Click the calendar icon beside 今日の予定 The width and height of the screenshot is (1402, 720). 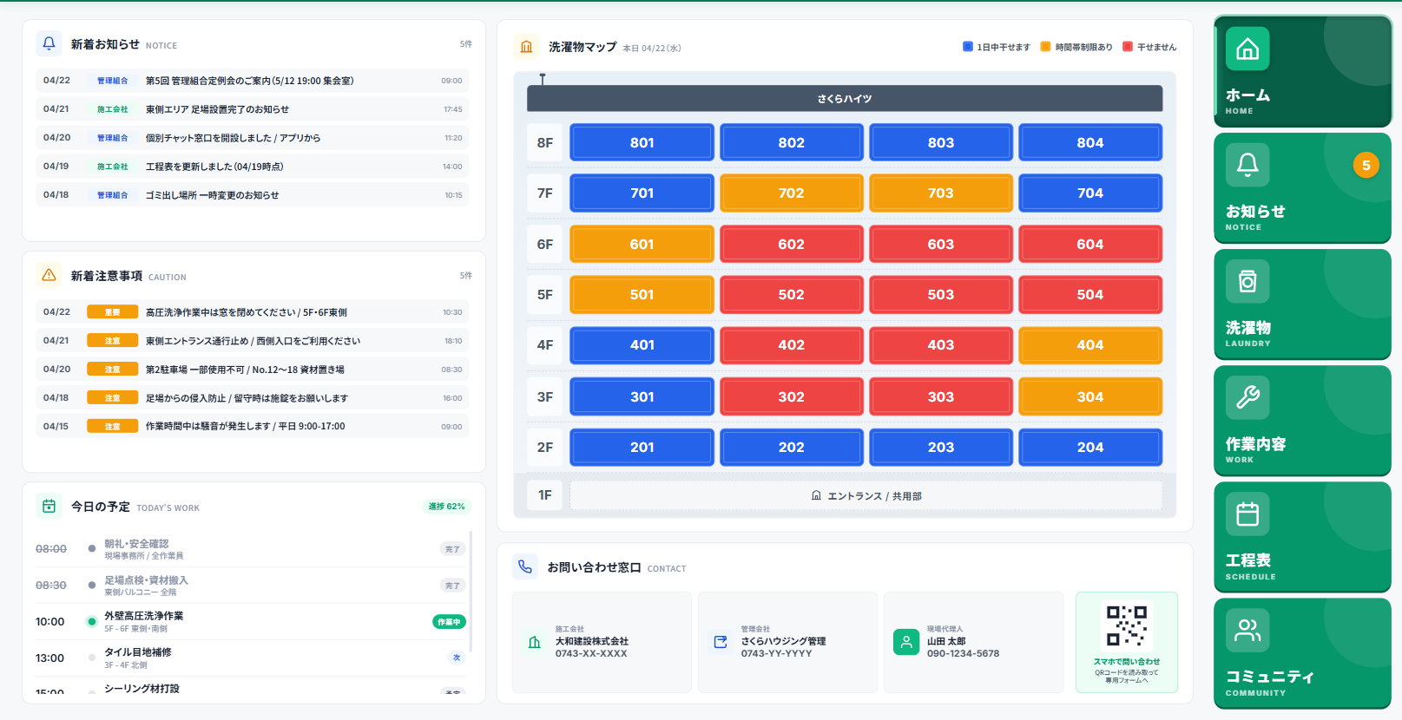(49, 506)
